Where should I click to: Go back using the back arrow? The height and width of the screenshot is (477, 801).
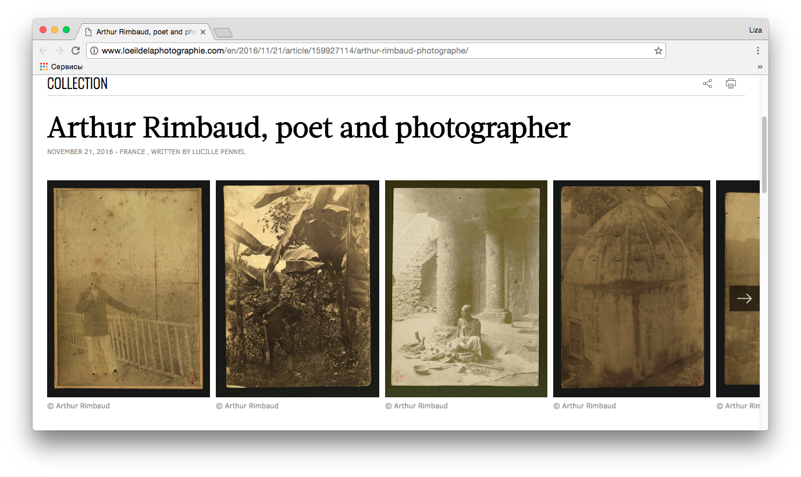click(43, 51)
